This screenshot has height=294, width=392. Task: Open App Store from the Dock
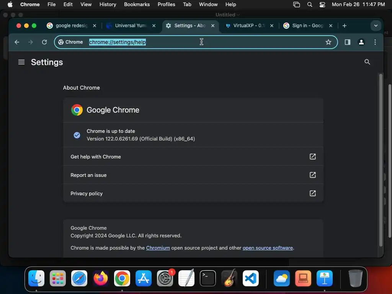click(144, 278)
